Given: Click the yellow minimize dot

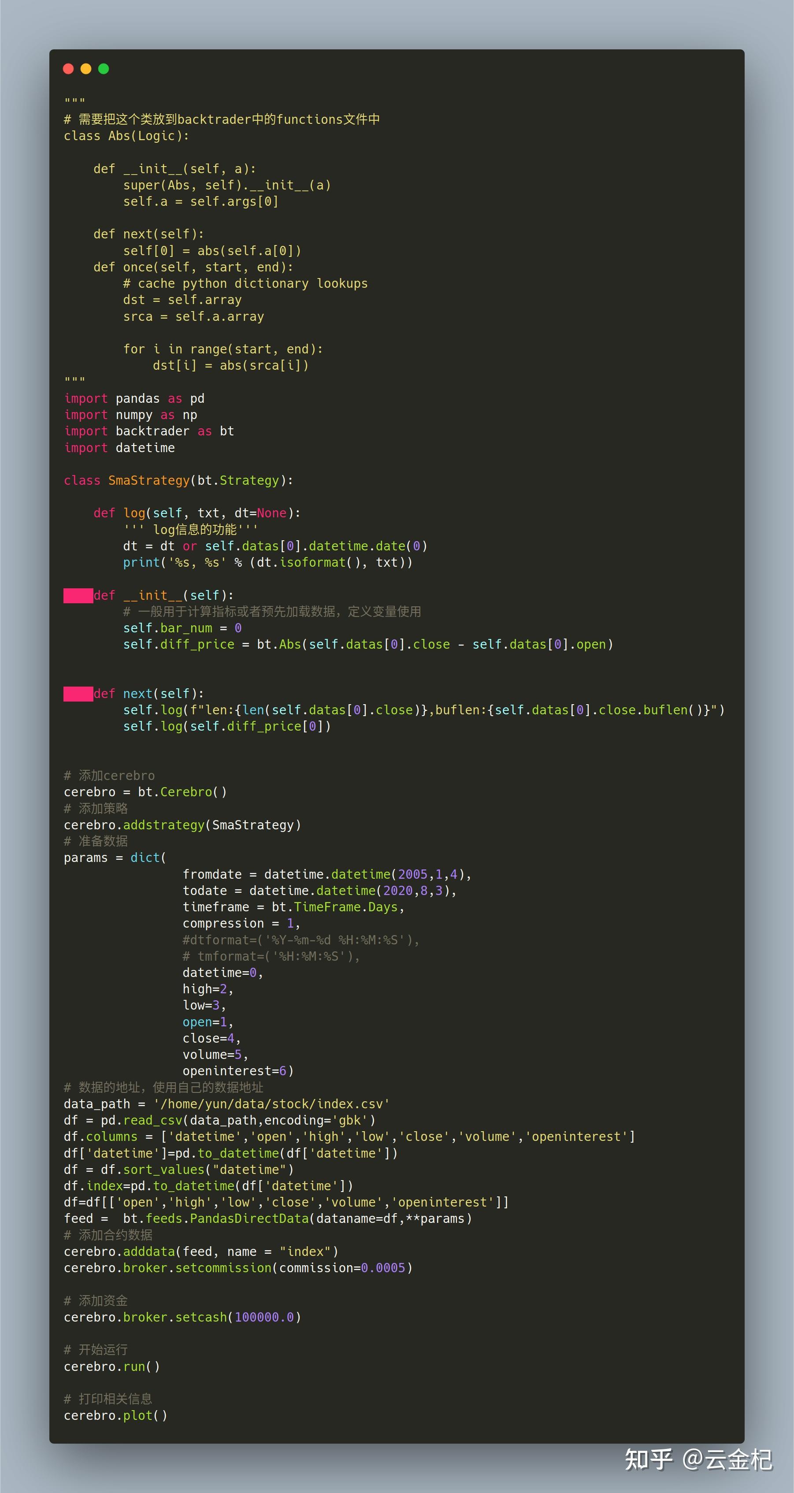Looking at the screenshot, I should [86, 69].
